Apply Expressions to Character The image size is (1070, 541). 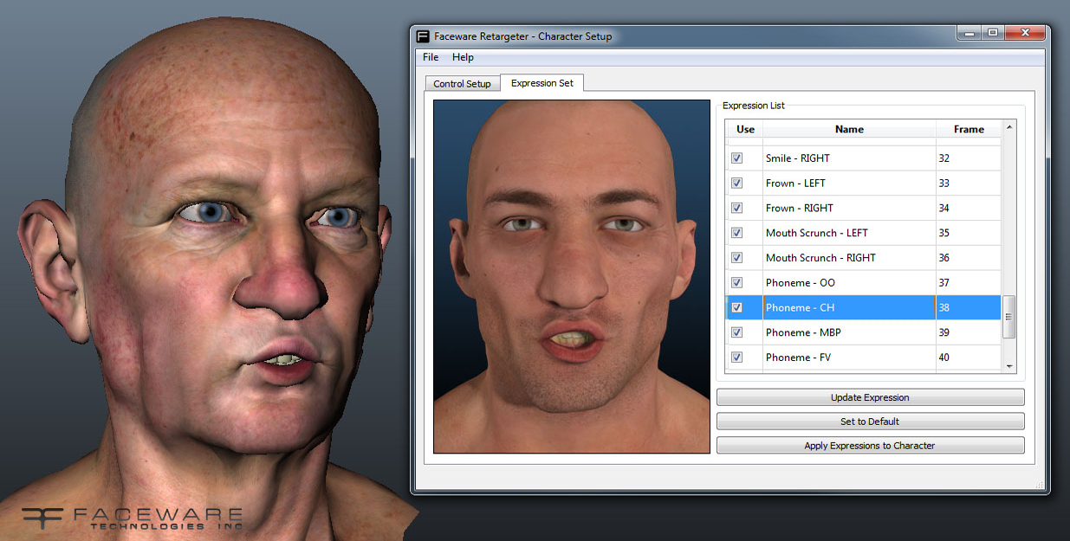(x=870, y=446)
